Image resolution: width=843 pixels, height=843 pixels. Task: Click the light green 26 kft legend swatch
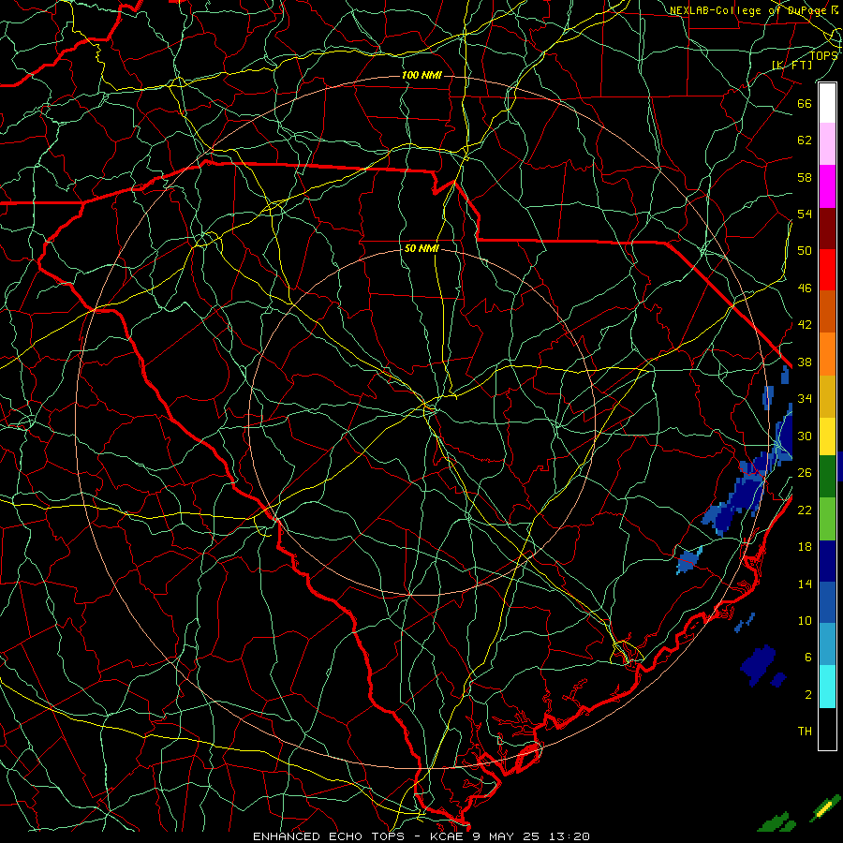[827, 519]
